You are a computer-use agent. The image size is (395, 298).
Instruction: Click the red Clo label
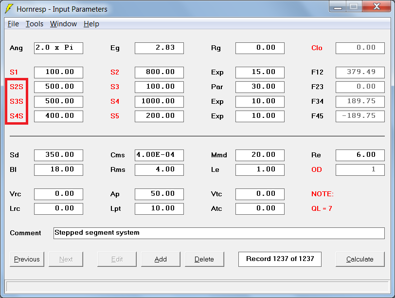point(317,48)
